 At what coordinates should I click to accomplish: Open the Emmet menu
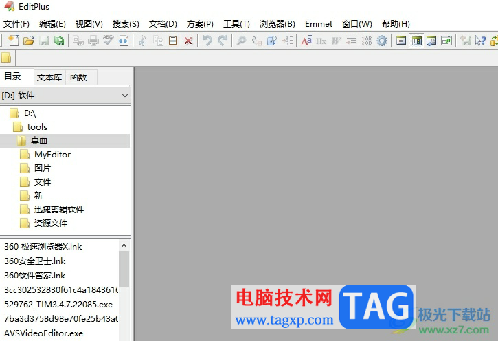point(319,24)
